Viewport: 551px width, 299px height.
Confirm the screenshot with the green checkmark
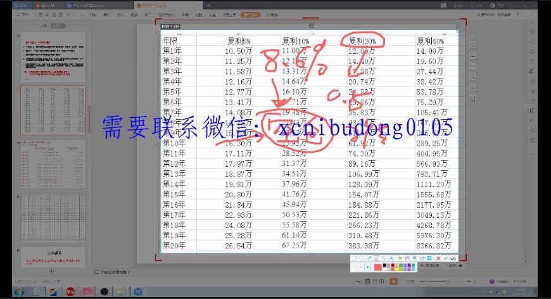tap(445, 258)
